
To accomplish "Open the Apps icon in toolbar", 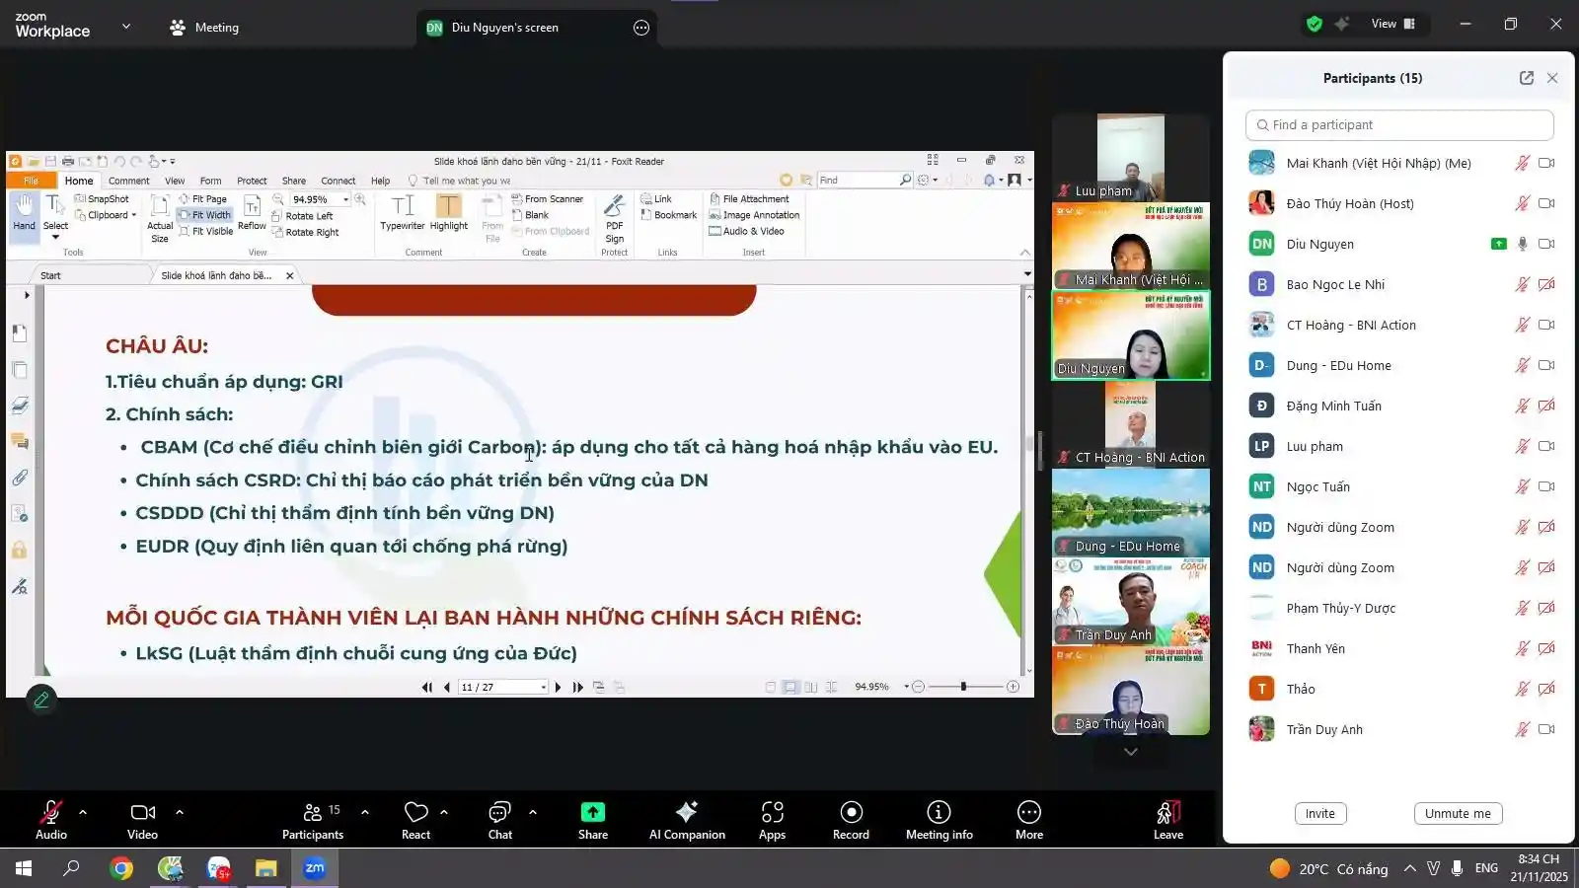I will click(772, 812).
